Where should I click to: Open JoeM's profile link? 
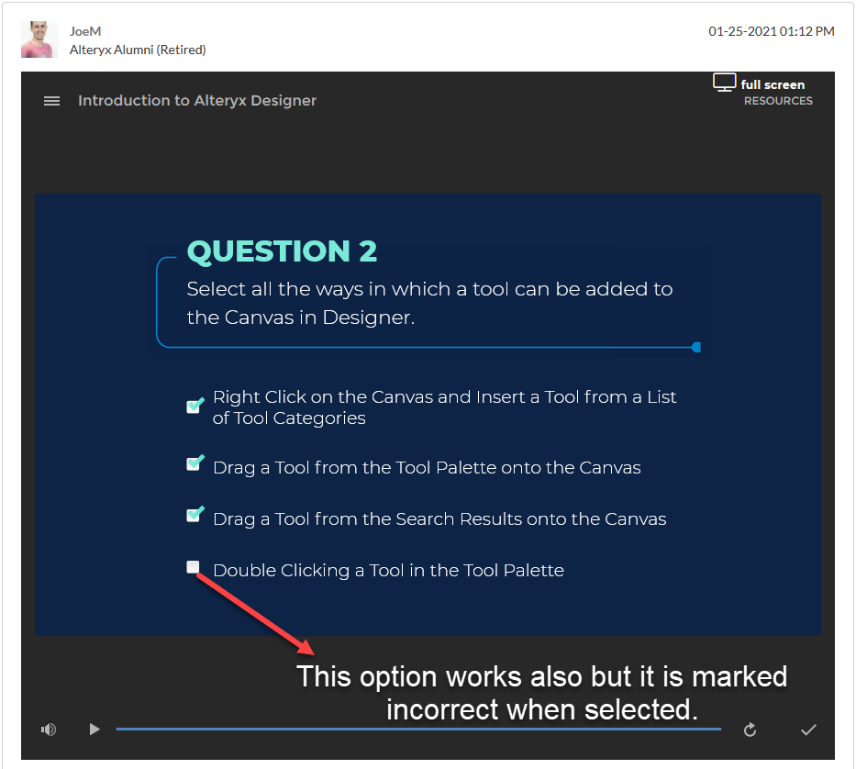click(x=85, y=30)
